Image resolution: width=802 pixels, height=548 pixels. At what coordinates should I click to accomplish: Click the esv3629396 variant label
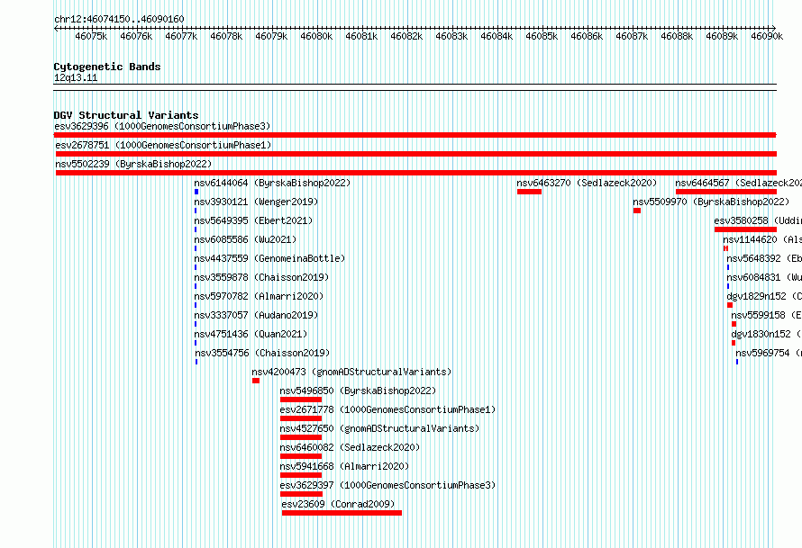click(162, 126)
